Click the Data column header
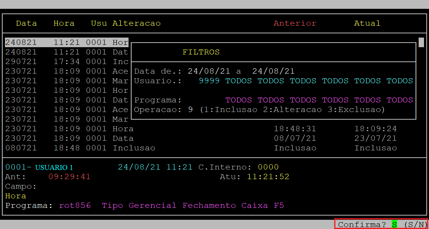The image size is (429, 229). [x=26, y=23]
